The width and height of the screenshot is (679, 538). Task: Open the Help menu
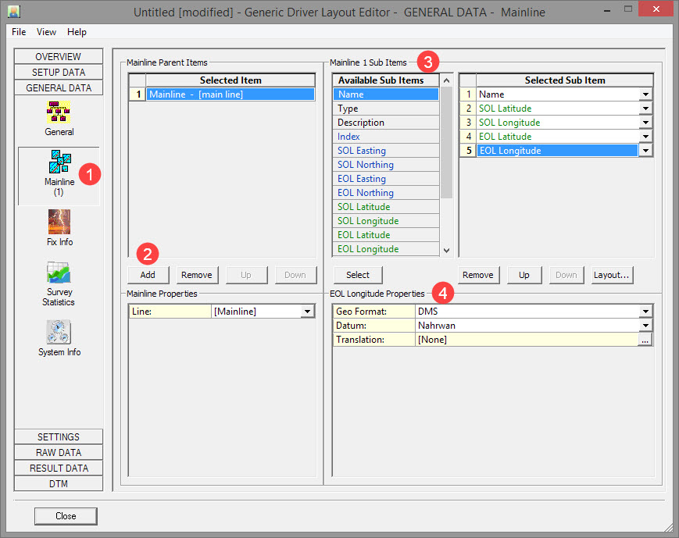tap(77, 32)
